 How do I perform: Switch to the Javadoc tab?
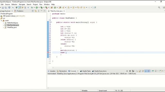(52, 71)
